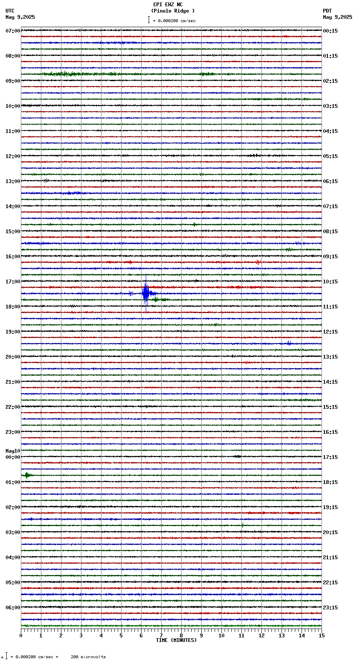The height and width of the screenshot is (662, 355).
Task: Click the '17:00' UTC time label
Action: click(13, 282)
